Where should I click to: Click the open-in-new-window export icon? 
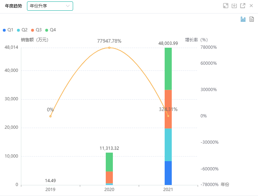(x=243, y=6)
